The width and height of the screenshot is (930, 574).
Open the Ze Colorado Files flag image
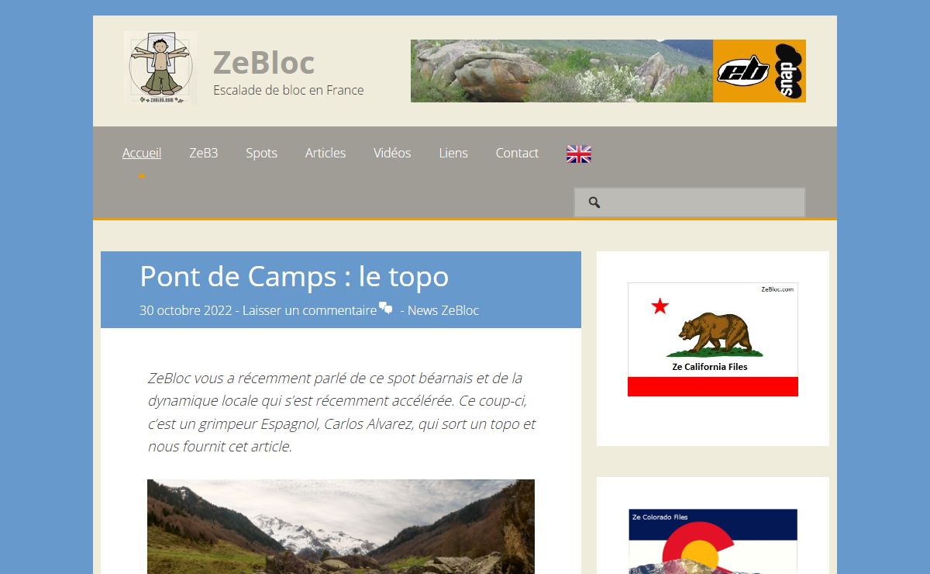713,541
